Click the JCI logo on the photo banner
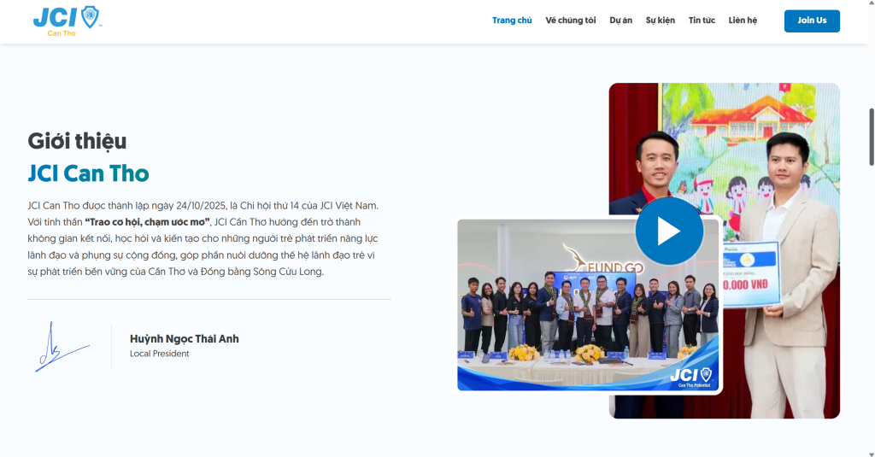 point(690,375)
